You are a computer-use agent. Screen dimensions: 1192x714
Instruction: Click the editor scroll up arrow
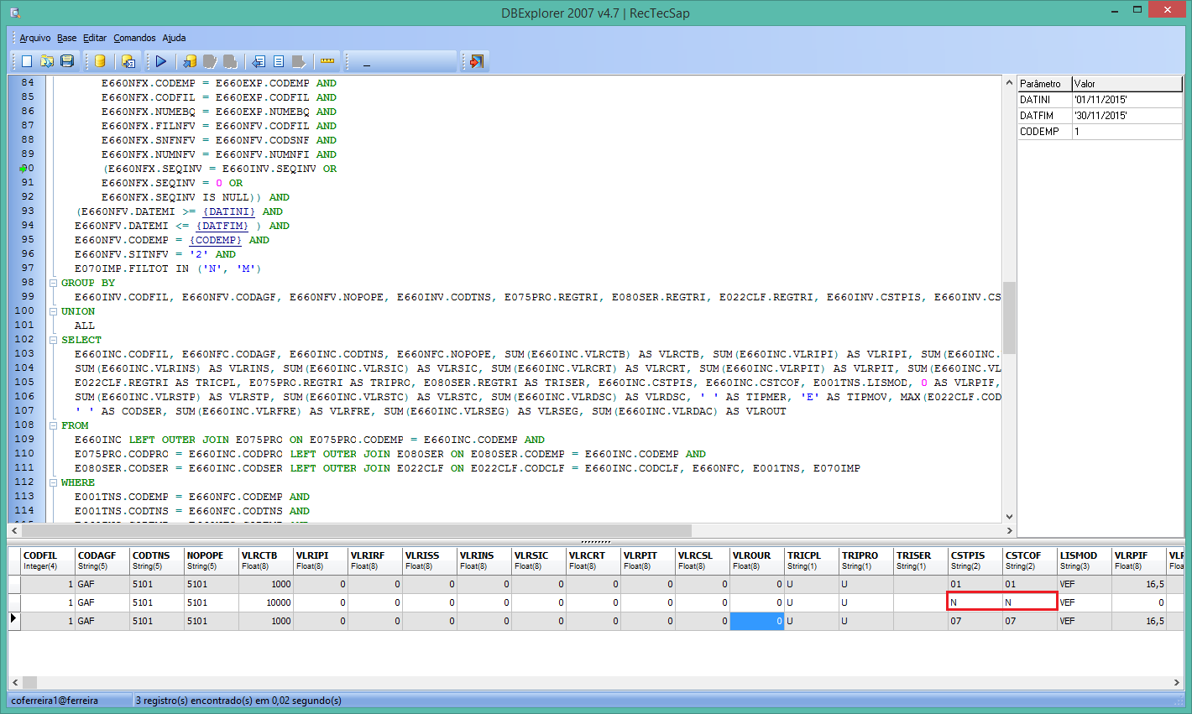coord(1009,83)
